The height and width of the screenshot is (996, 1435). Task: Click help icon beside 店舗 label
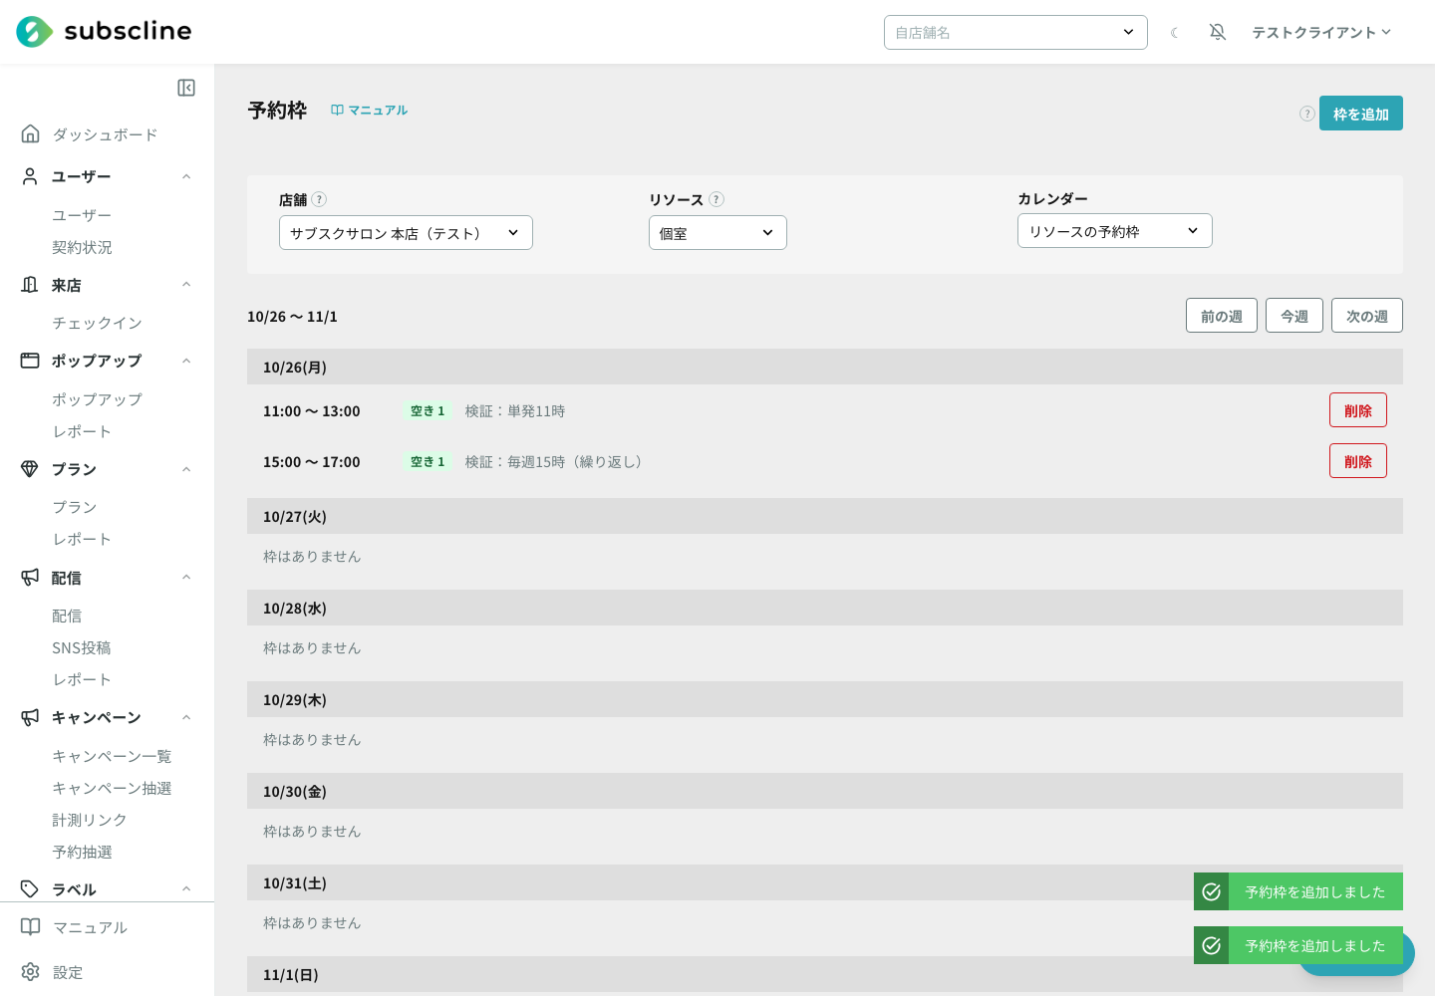[319, 199]
